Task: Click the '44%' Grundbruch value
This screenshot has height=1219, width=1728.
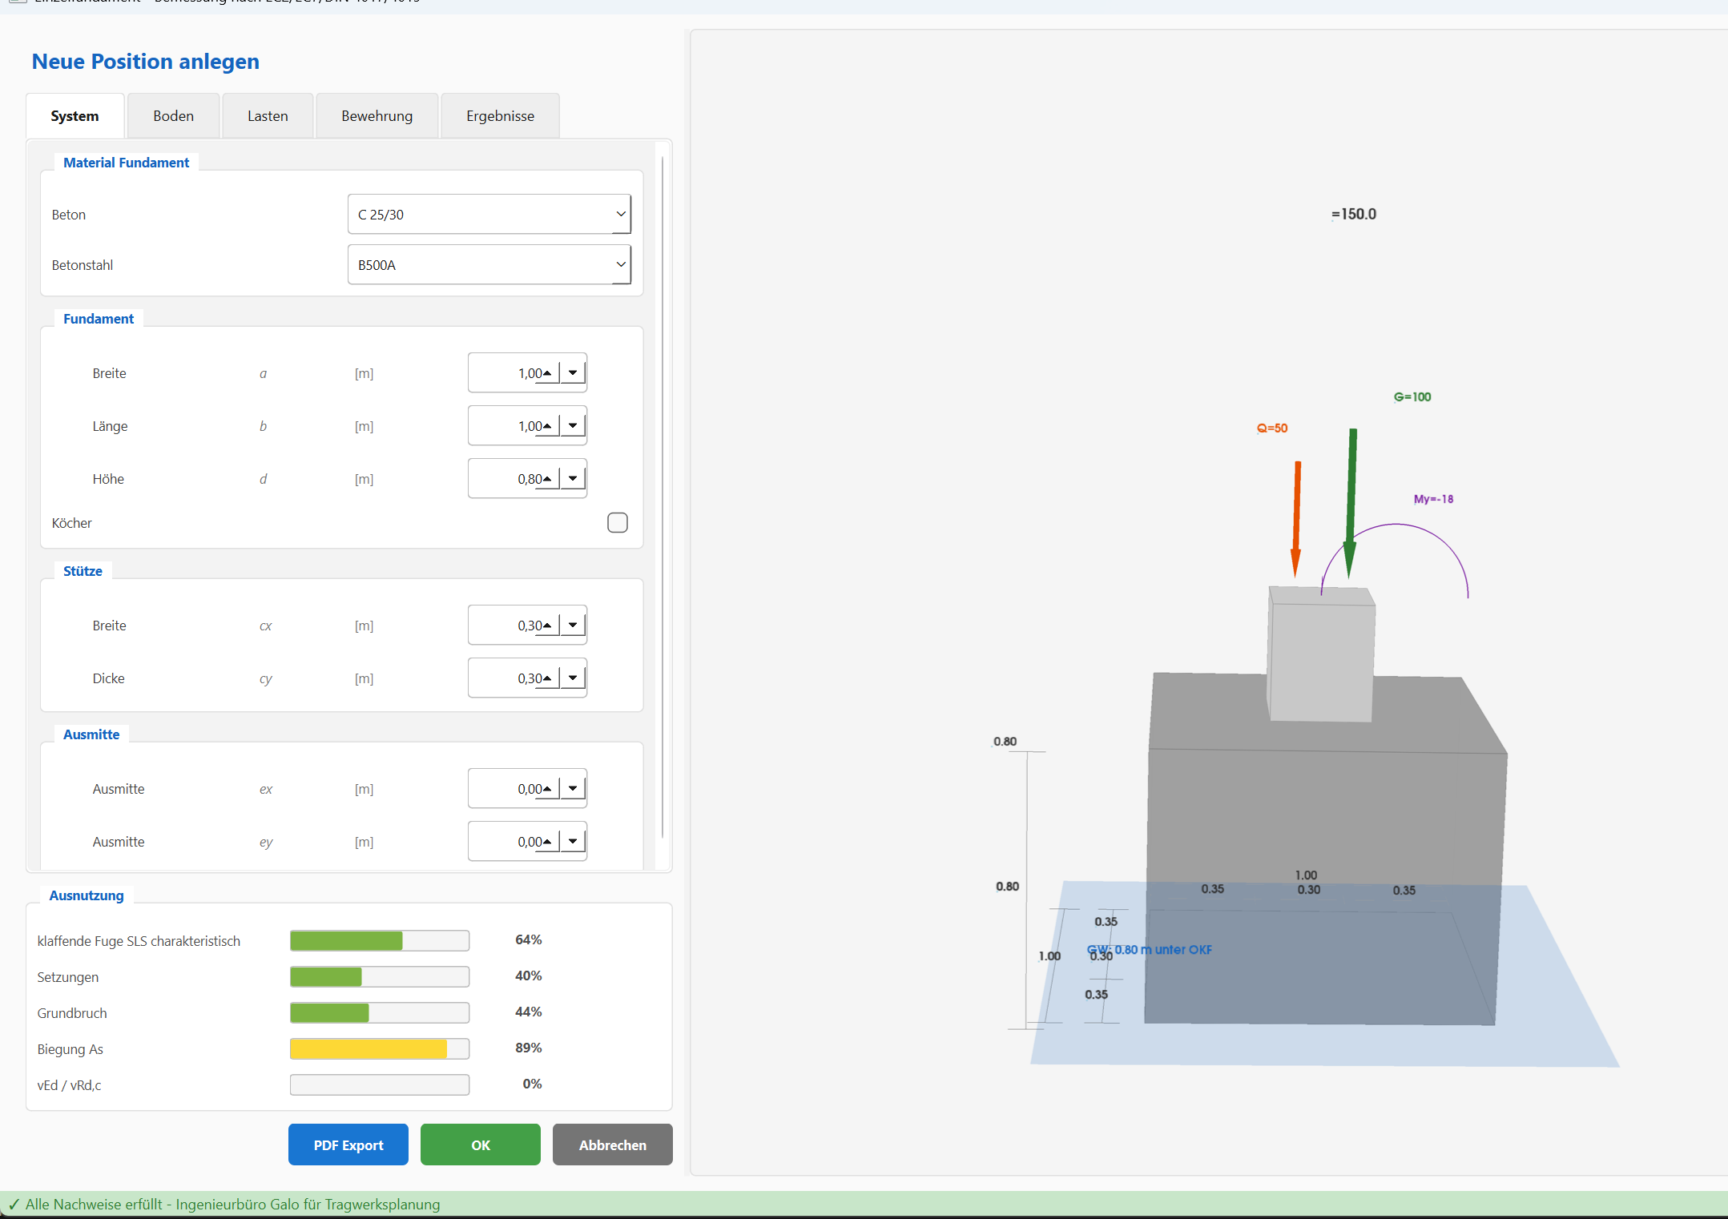Action: 529,1012
